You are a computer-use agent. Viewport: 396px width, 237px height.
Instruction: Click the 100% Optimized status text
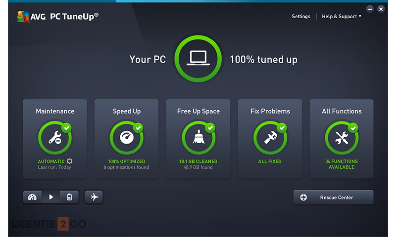coord(126,161)
